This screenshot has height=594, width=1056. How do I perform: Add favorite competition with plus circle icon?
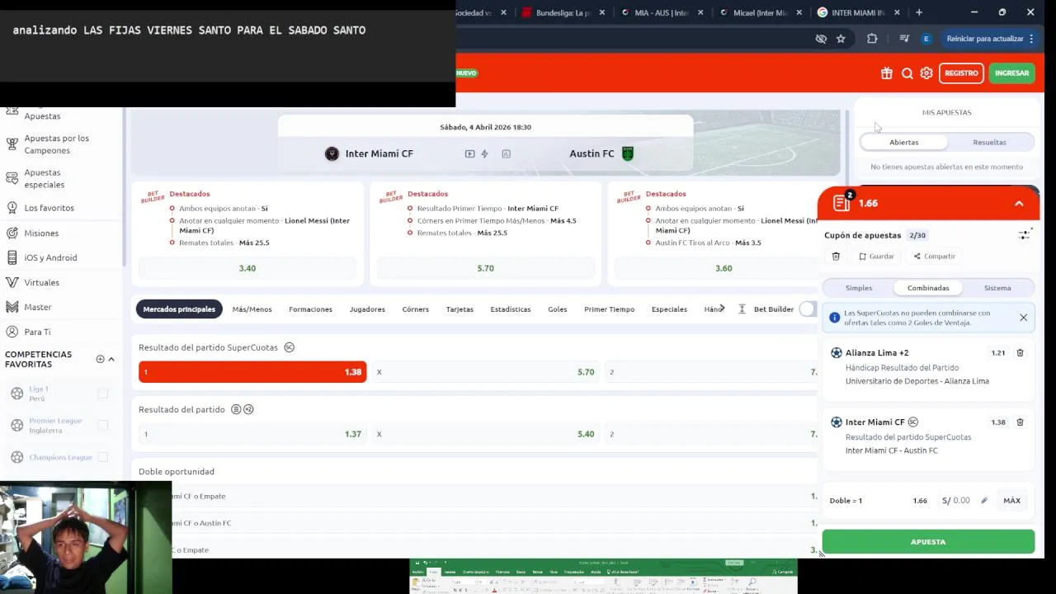(x=100, y=359)
